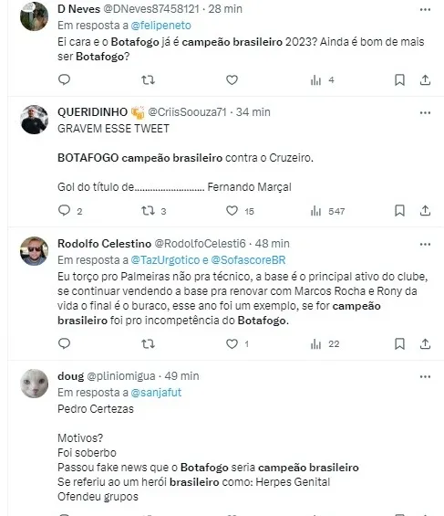The image size is (444, 516).
Task: Retweet the D Neves tweet
Action: coord(148,80)
